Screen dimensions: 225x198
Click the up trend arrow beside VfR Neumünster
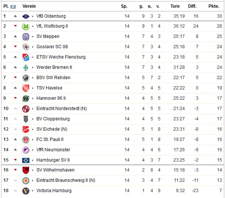pos(15,150)
